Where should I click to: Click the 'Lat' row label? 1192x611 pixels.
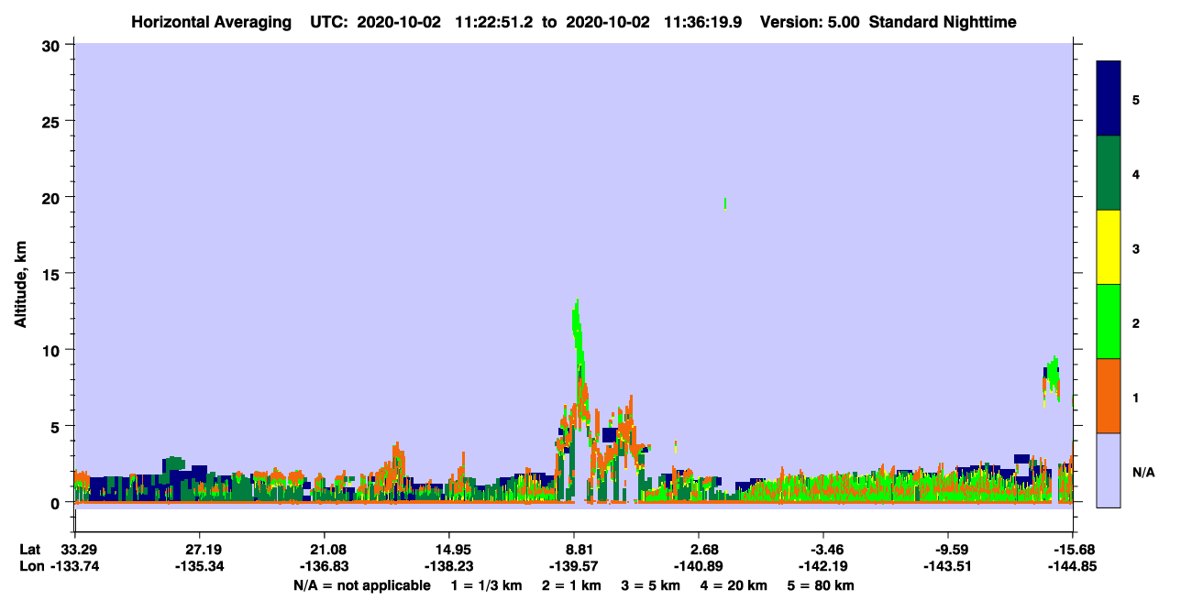29,550
